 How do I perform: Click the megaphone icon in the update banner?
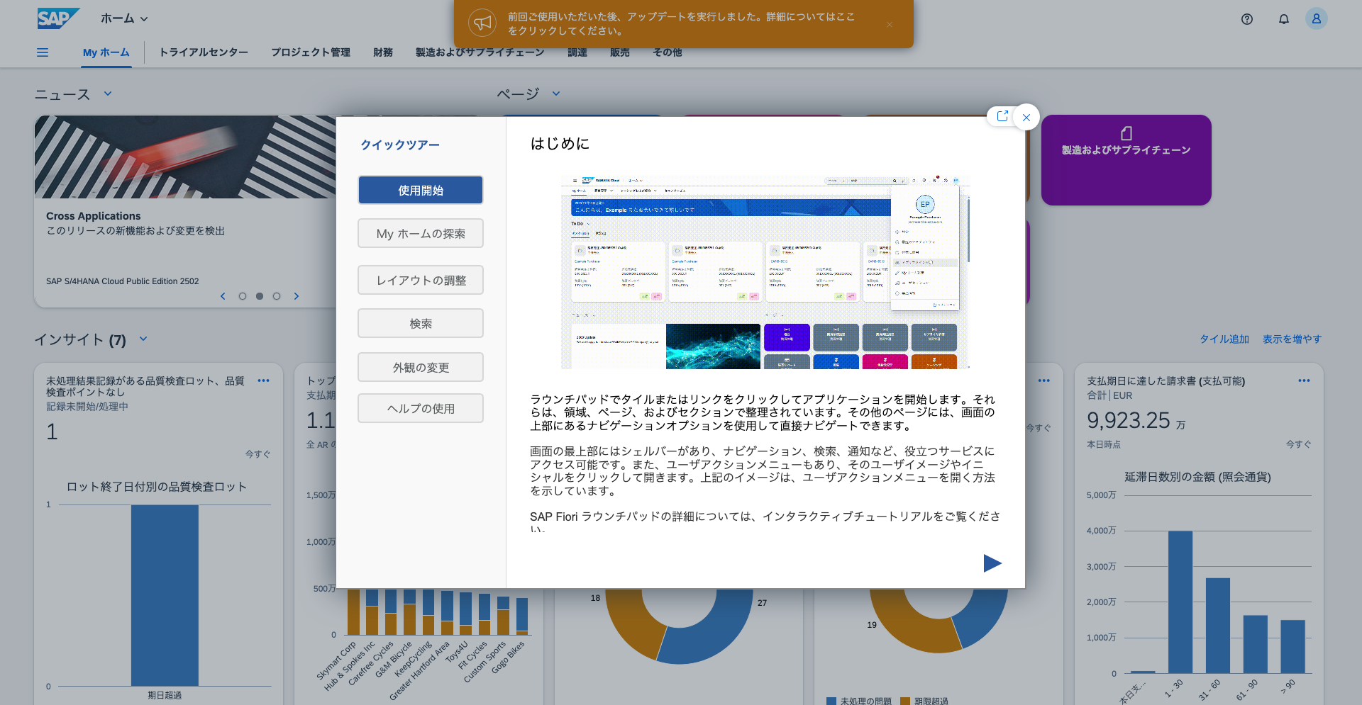(x=482, y=23)
